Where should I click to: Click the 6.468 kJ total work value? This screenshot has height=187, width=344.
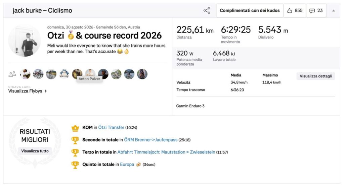tap(224, 53)
